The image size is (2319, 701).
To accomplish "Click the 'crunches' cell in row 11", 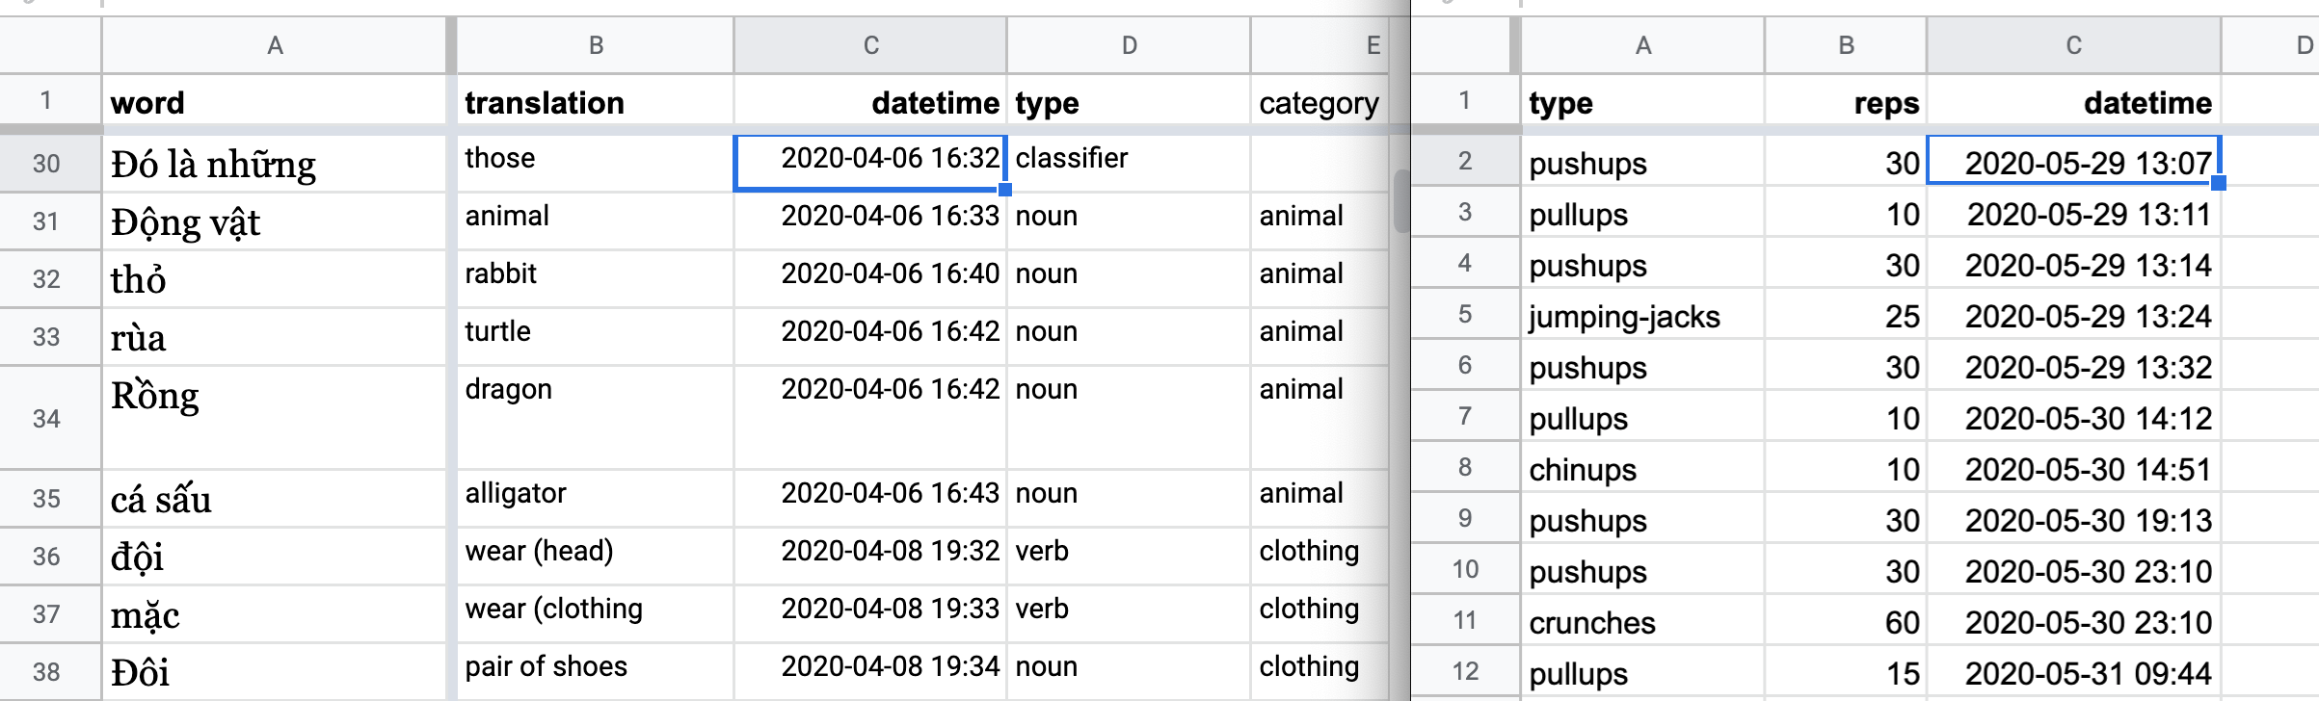I will click(1643, 622).
